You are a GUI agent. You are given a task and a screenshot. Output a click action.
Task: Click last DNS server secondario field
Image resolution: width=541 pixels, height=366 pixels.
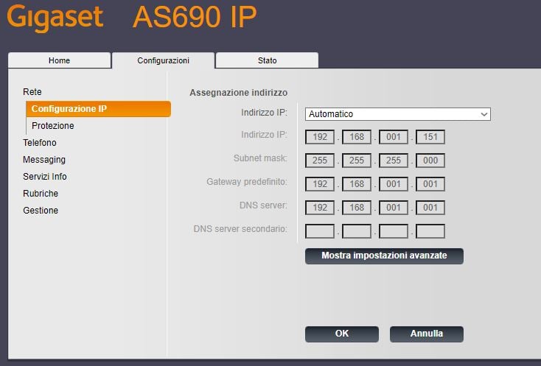pyautogui.click(x=430, y=231)
